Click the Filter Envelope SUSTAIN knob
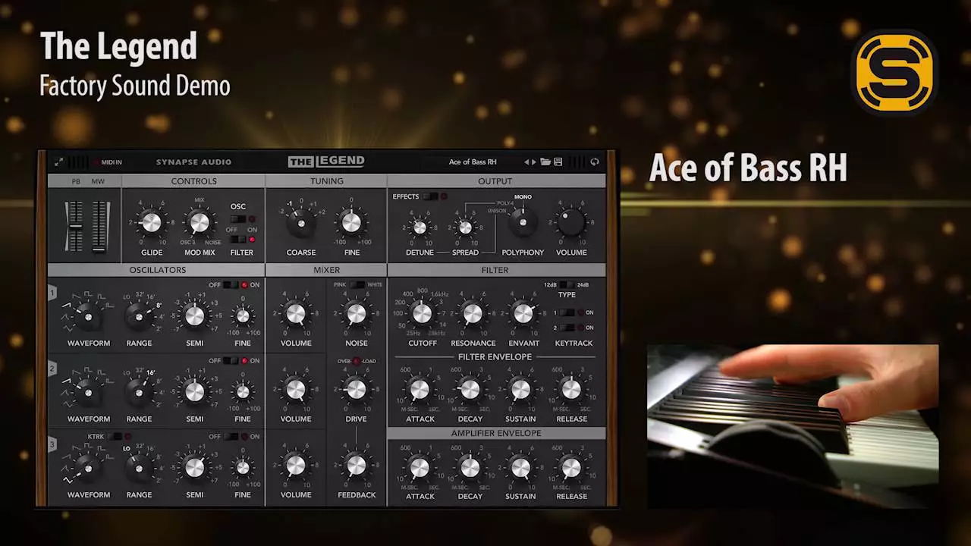 coord(520,390)
